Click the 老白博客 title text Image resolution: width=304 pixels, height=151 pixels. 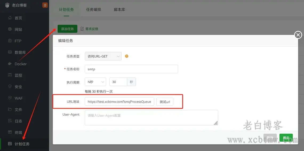pyautogui.click(x=19, y=5)
